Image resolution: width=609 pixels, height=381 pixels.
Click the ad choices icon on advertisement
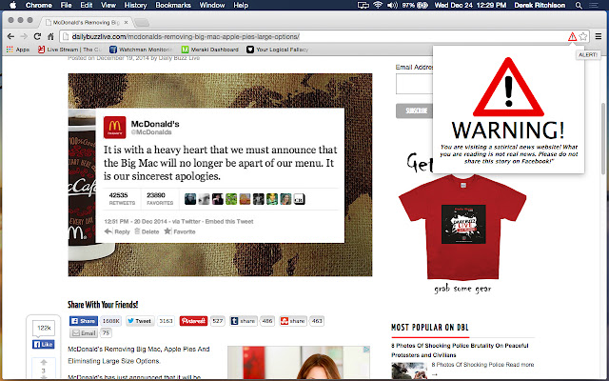point(366,350)
